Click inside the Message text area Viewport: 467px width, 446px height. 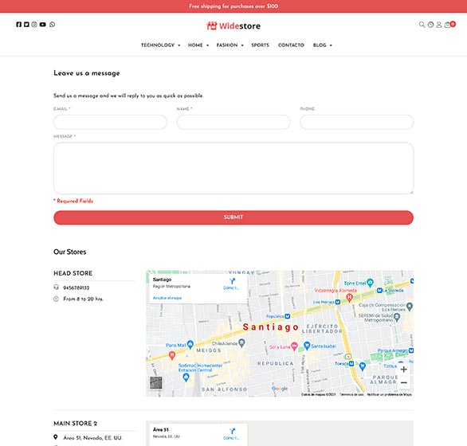233,168
